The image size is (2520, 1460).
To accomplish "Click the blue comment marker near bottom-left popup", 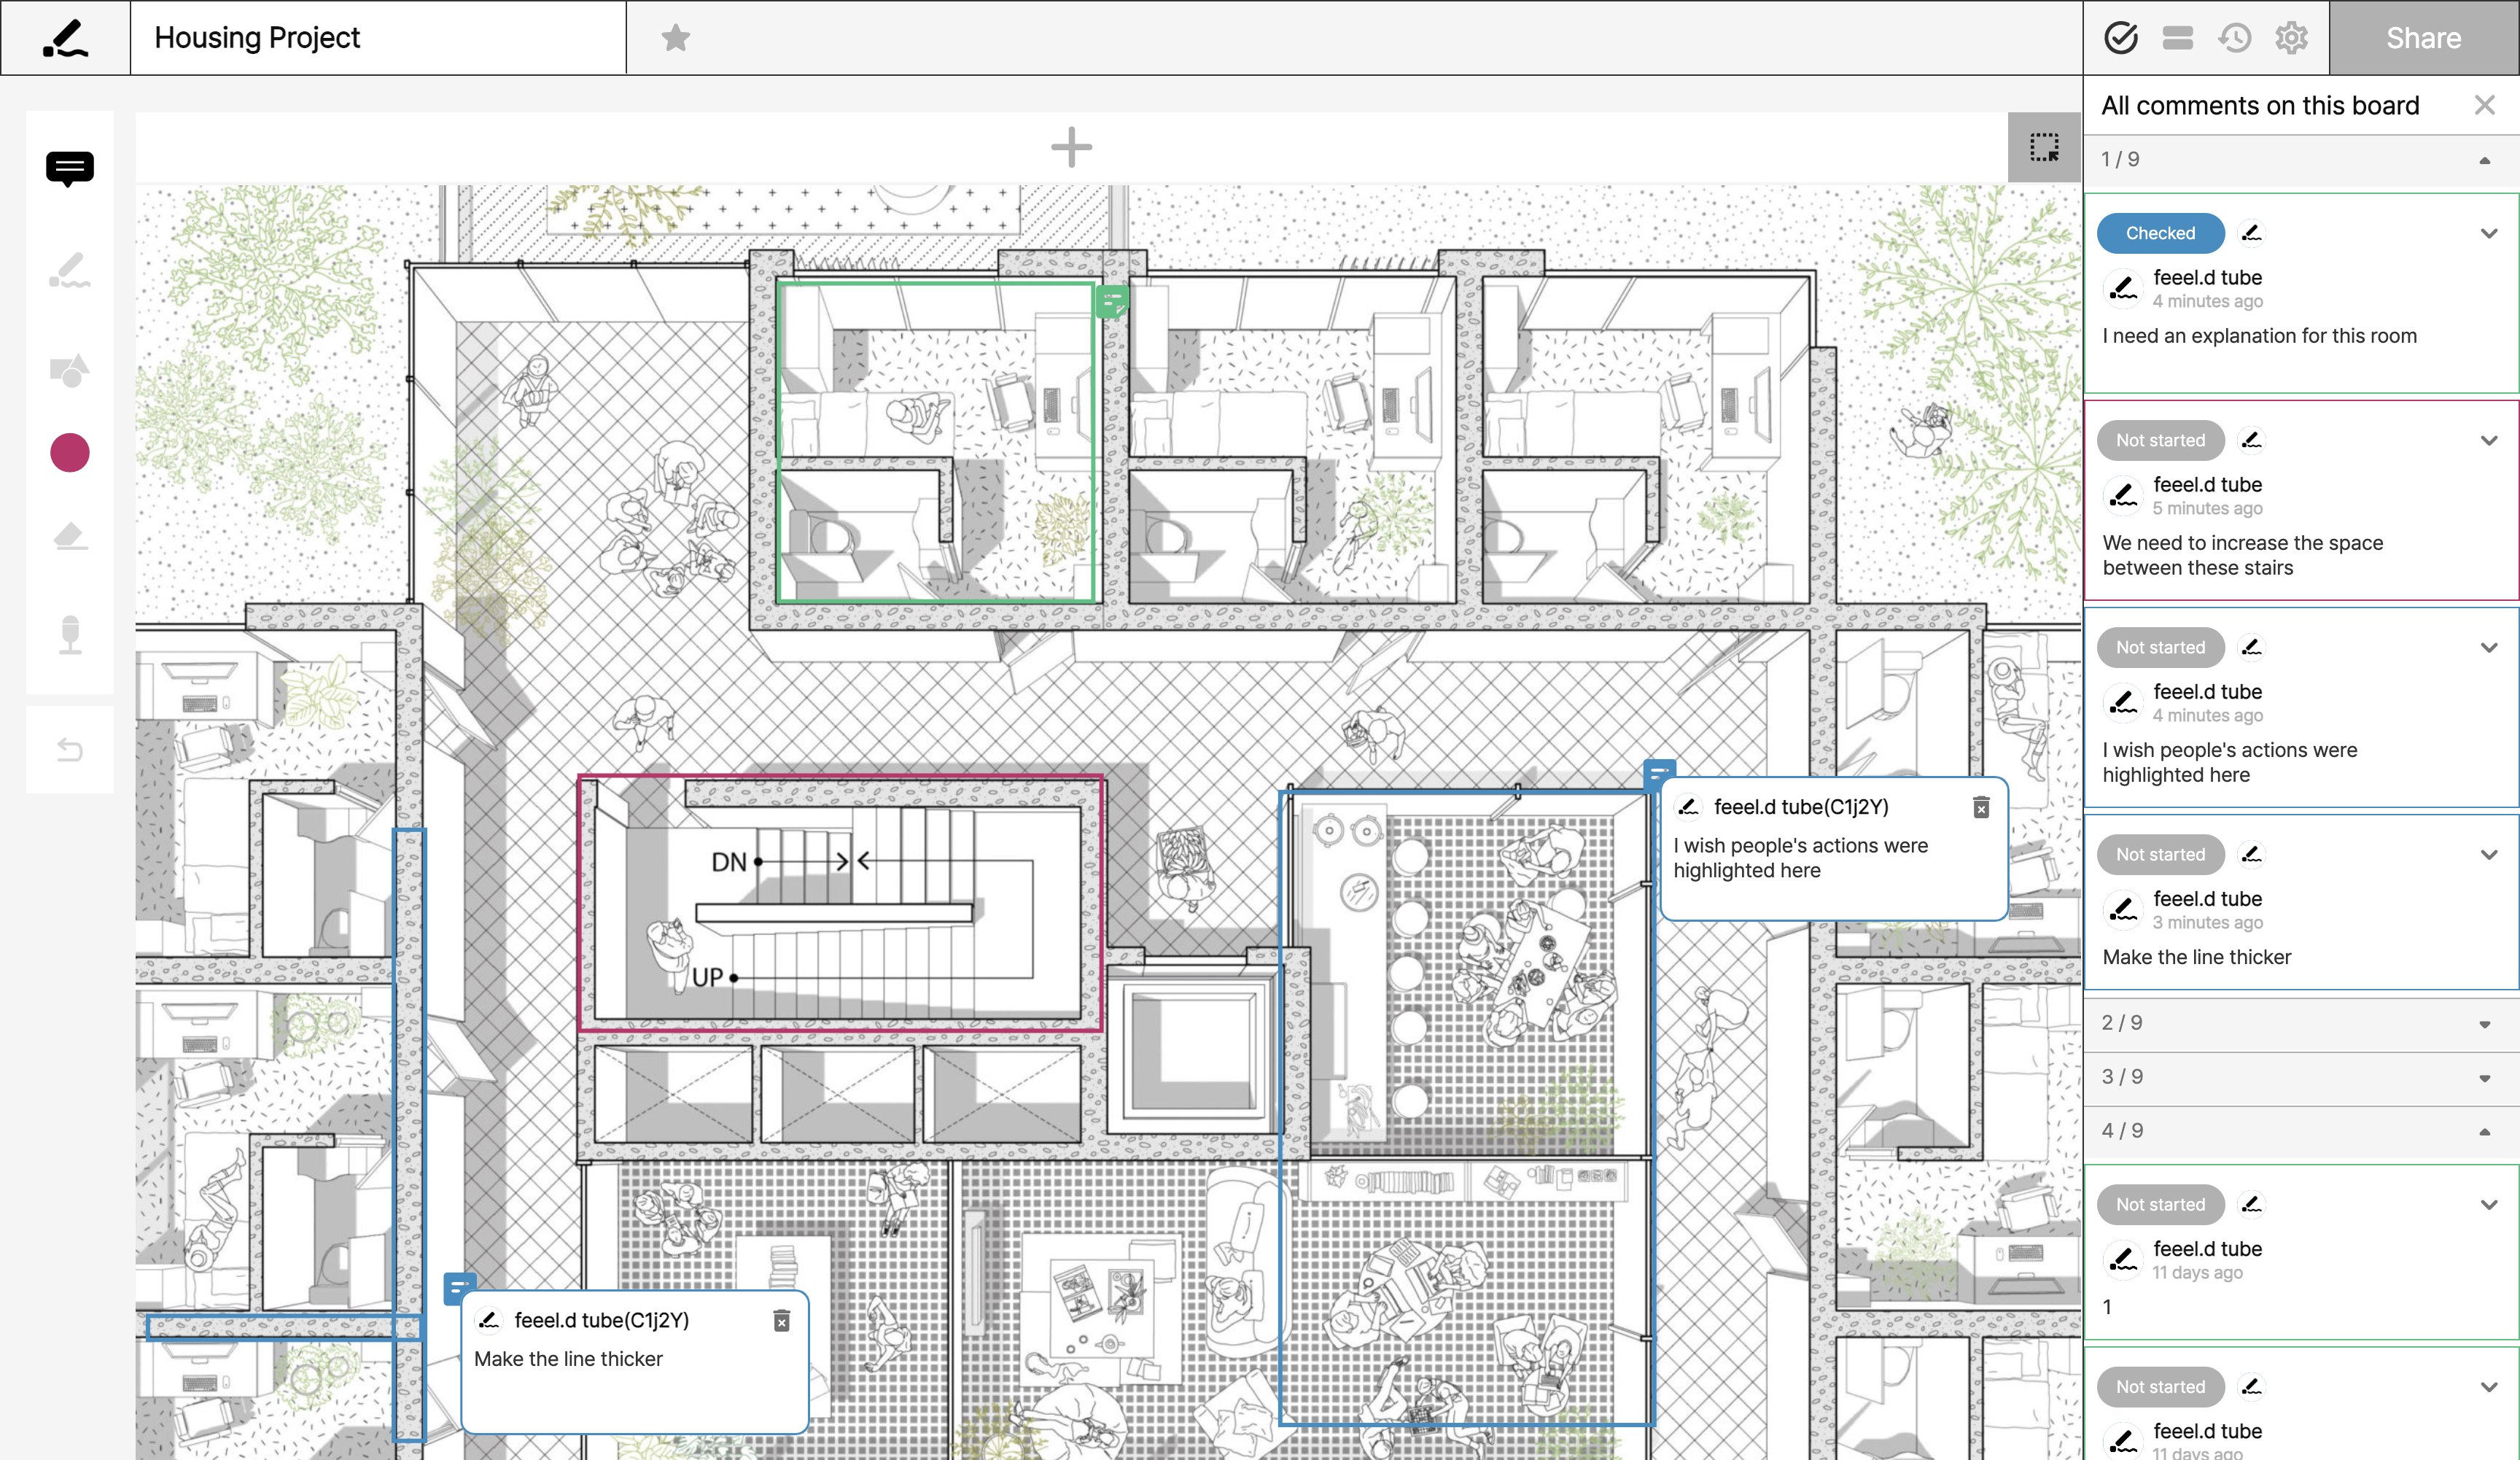I will 459,1288.
